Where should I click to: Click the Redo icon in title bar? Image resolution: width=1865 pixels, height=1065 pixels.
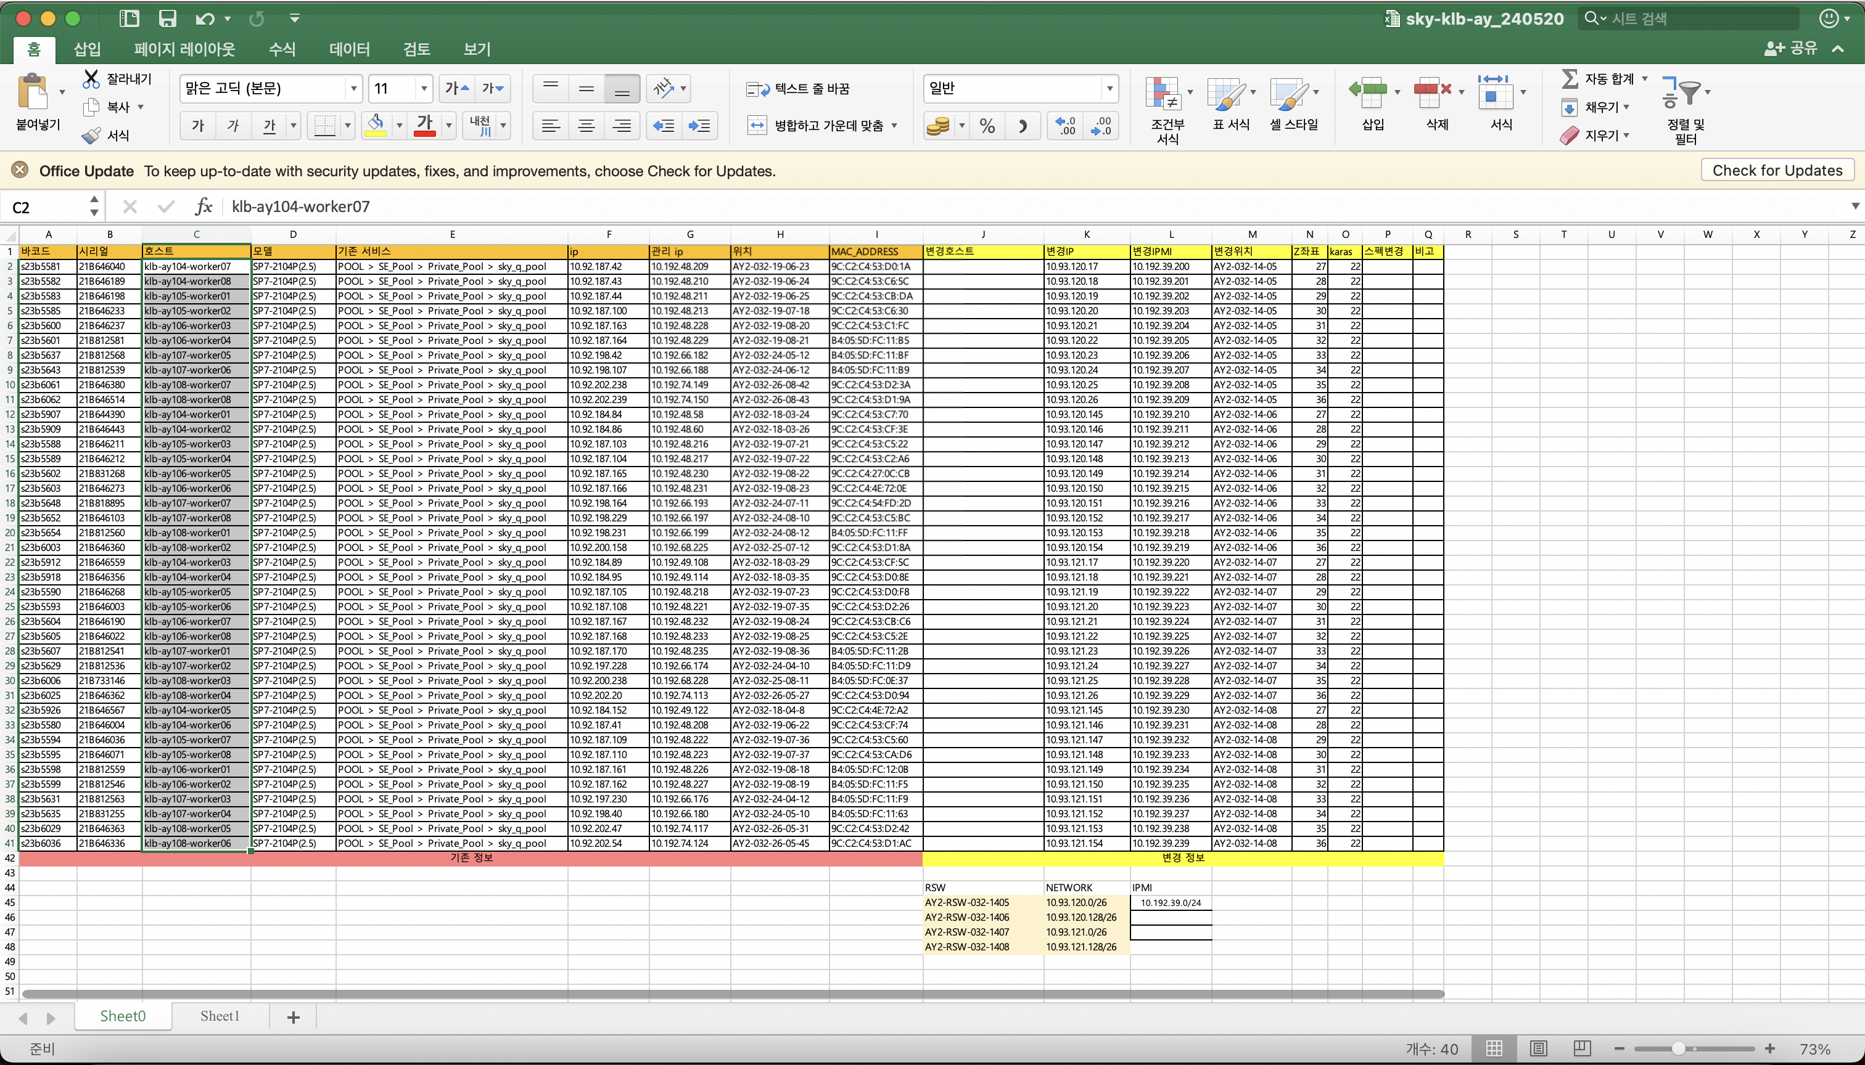click(256, 18)
